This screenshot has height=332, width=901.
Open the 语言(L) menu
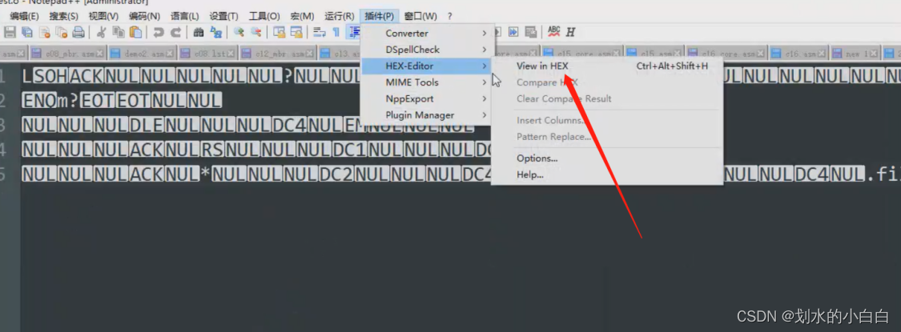pyautogui.click(x=185, y=16)
